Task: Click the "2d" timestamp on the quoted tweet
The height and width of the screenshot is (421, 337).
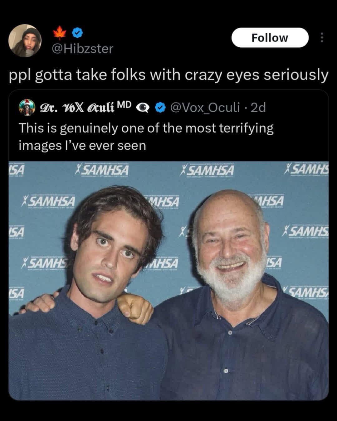Action: 258,108
